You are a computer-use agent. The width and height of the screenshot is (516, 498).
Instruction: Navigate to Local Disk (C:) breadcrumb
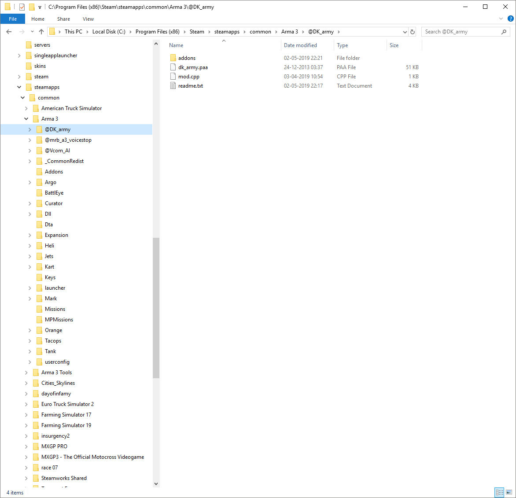pyautogui.click(x=109, y=32)
